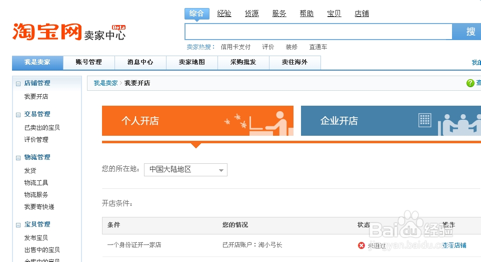
Task: Open the 卖家地图 nav tab
Action: (x=192, y=63)
